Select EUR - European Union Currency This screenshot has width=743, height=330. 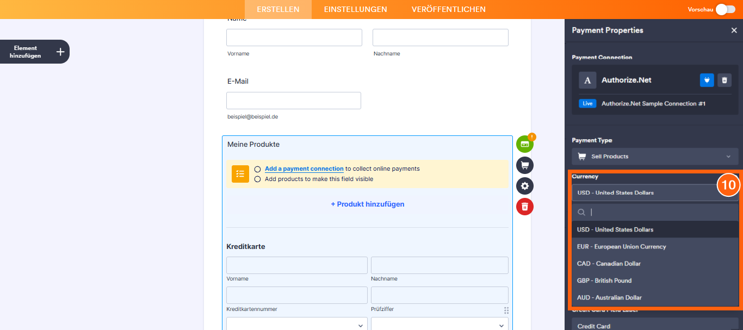(x=655, y=246)
